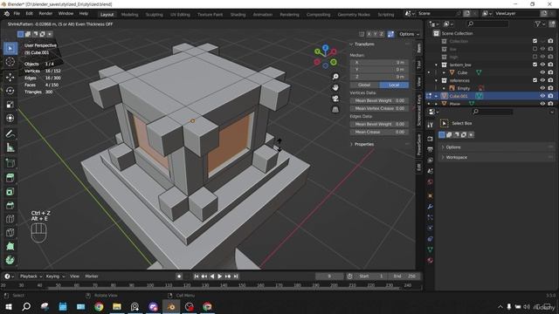This screenshot has width=559, height=314.
Task: Hide Cube.001 with its eye icon
Action: click(542, 96)
